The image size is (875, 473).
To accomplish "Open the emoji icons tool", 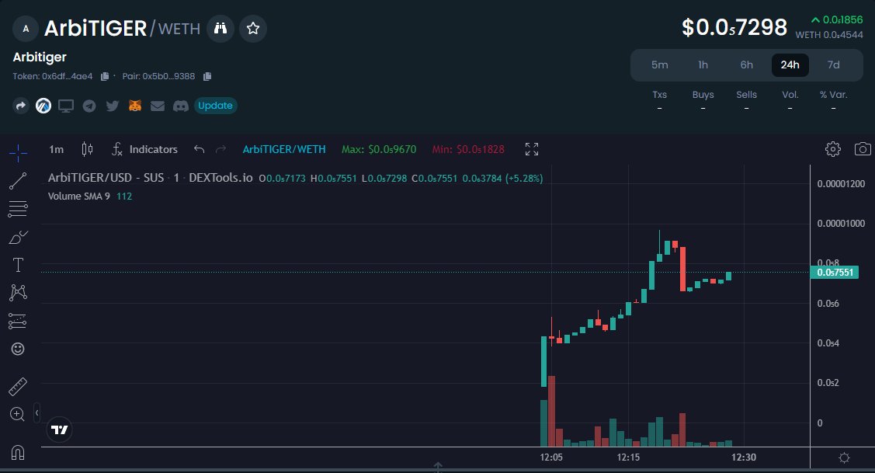I will click(18, 349).
